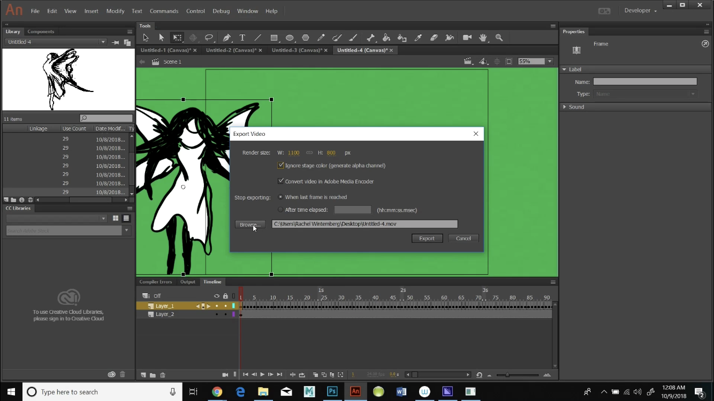Switch to the Components tab
714x401 pixels.
[x=41, y=31]
